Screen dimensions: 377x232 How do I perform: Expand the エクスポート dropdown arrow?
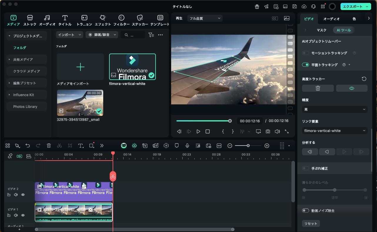(x=367, y=6)
